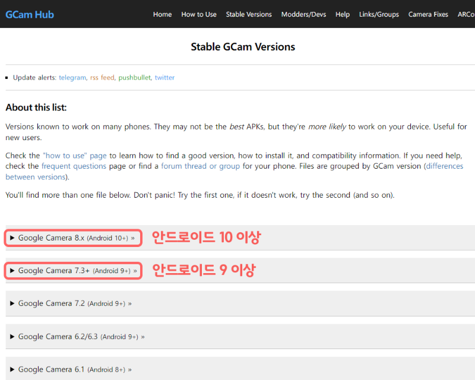Click the Stable GCam Versions heading
This screenshot has height=380, width=475.
click(x=243, y=47)
